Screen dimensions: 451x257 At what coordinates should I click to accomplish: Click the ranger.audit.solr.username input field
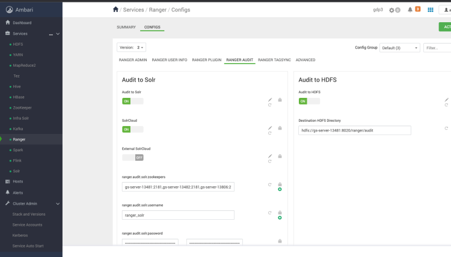point(178,215)
